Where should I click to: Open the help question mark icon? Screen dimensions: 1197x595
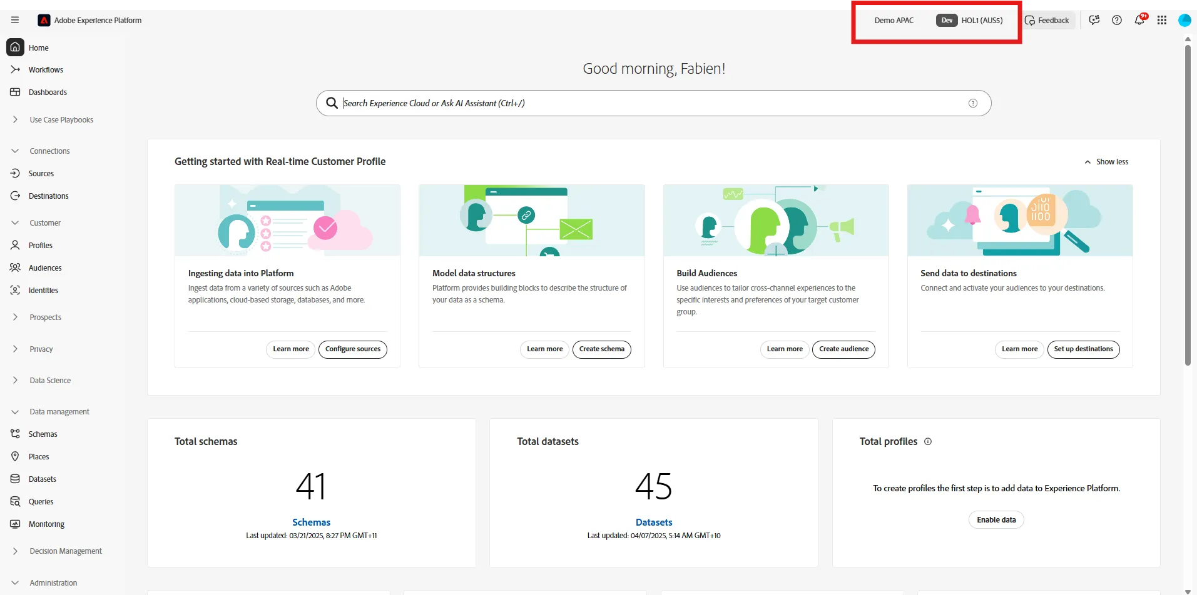(1117, 20)
